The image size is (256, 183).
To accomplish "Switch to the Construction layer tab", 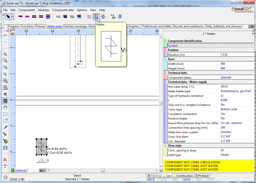I will [x=183, y=176].
